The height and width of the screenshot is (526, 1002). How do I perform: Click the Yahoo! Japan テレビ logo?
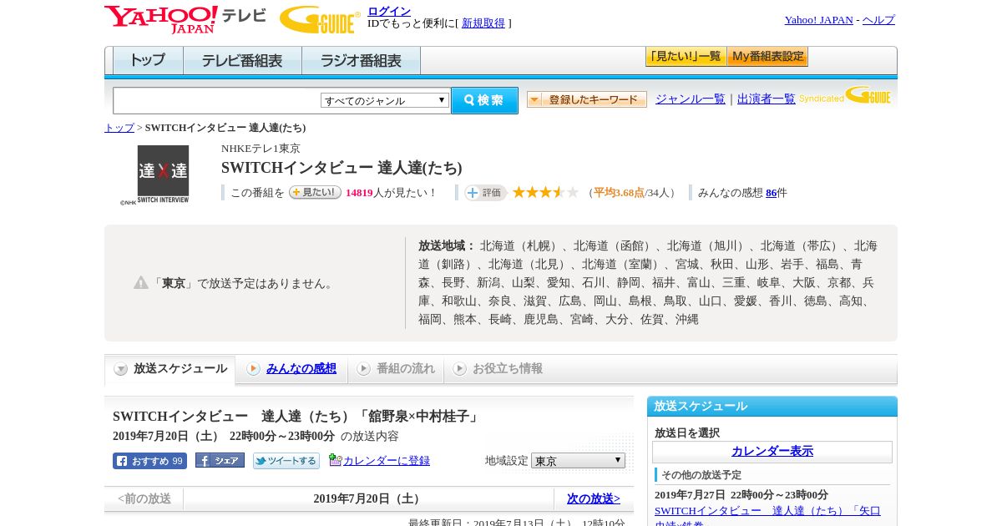pyautogui.click(x=185, y=19)
